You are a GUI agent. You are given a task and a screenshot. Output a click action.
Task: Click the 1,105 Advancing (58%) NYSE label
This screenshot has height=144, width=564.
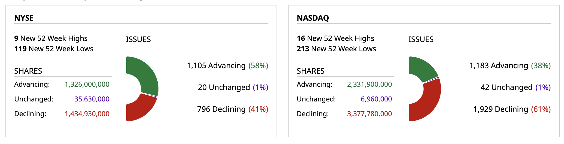tap(227, 66)
